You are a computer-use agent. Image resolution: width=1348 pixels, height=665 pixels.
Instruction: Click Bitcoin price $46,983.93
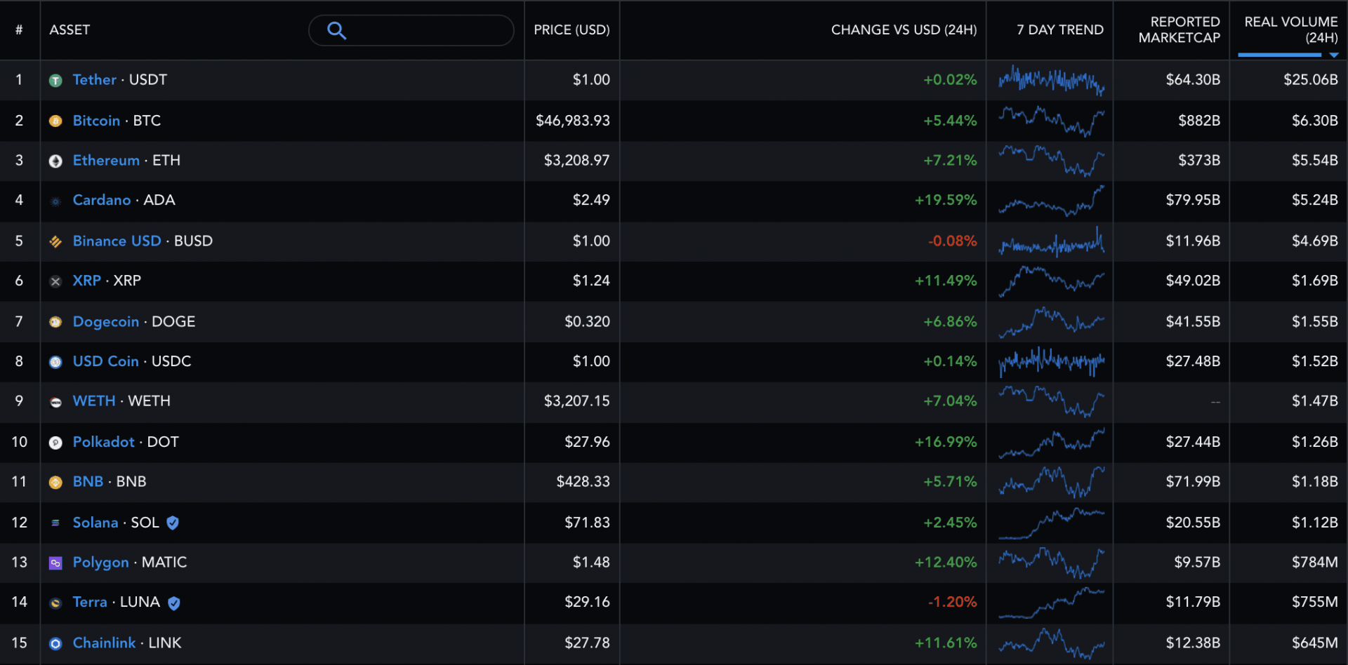(573, 121)
